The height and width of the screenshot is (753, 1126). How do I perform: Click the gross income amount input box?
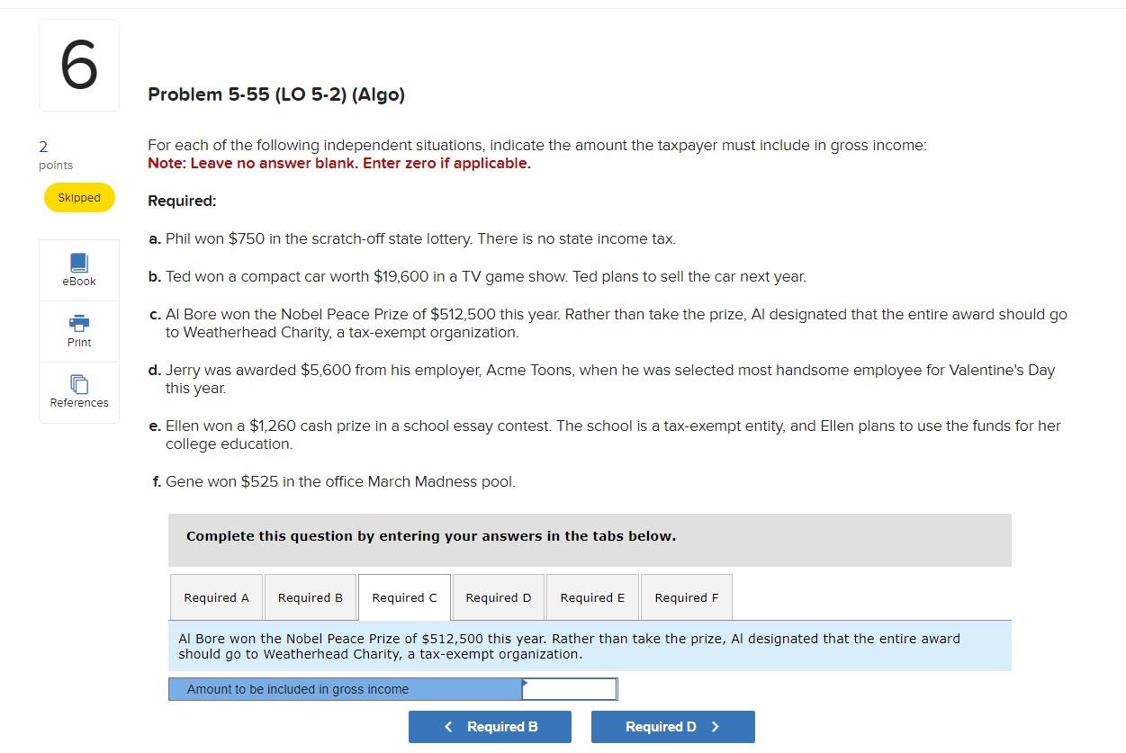569,688
